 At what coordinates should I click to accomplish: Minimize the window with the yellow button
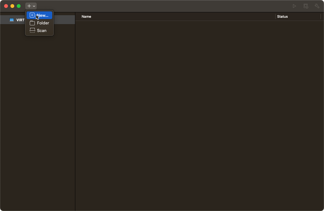(12, 6)
